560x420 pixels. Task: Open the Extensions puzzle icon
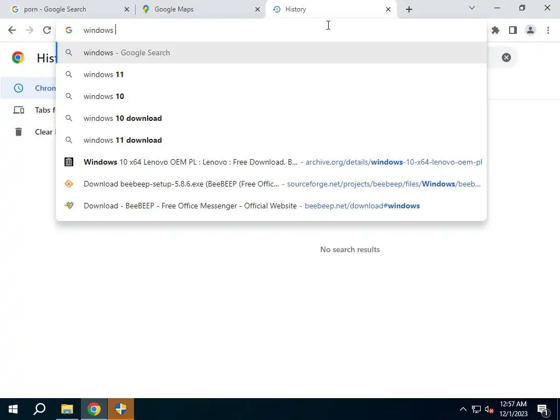pyautogui.click(x=495, y=31)
